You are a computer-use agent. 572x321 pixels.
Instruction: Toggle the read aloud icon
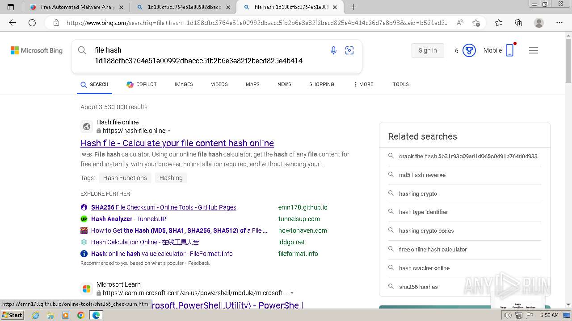(x=460, y=23)
